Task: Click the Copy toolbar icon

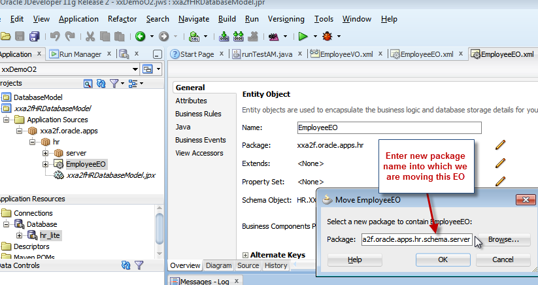Action: coord(105,36)
